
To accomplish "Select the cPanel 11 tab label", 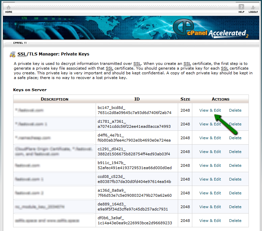I will pos(20,43).
